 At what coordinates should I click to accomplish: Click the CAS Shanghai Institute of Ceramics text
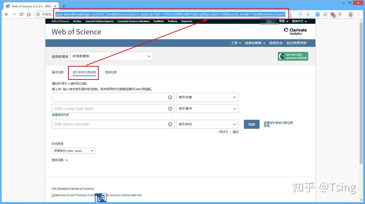73,189
